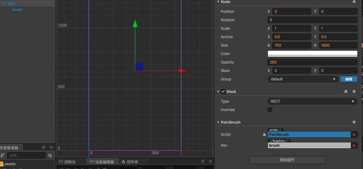Image resolution: width=363 pixels, height=169 pixels.
Task: Open the script link icon above Paintbrush
Action: (x=279, y=130)
